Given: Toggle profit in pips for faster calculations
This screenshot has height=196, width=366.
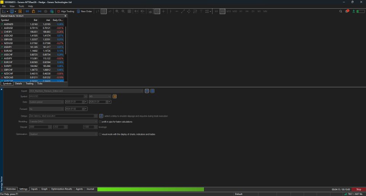Looking at the screenshot, I should click(100, 122).
